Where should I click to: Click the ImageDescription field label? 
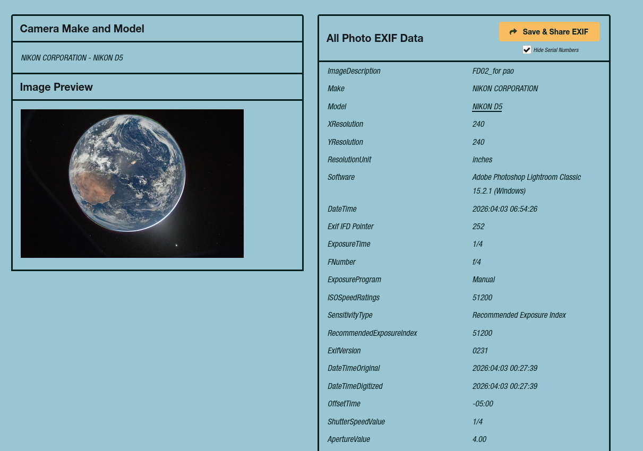[x=354, y=71]
